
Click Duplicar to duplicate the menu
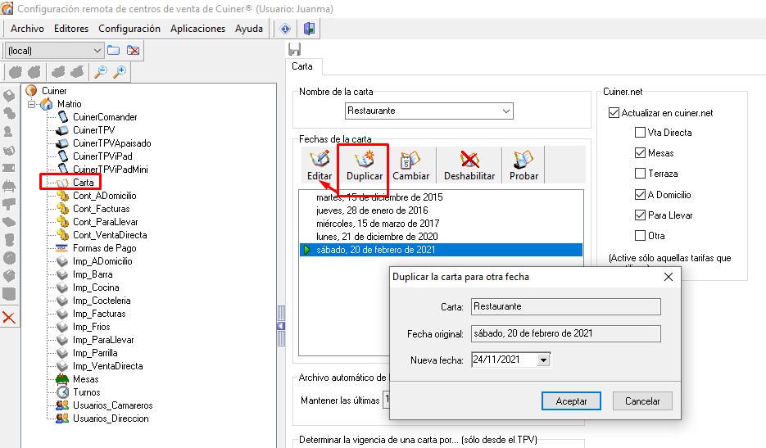[x=365, y=165]
